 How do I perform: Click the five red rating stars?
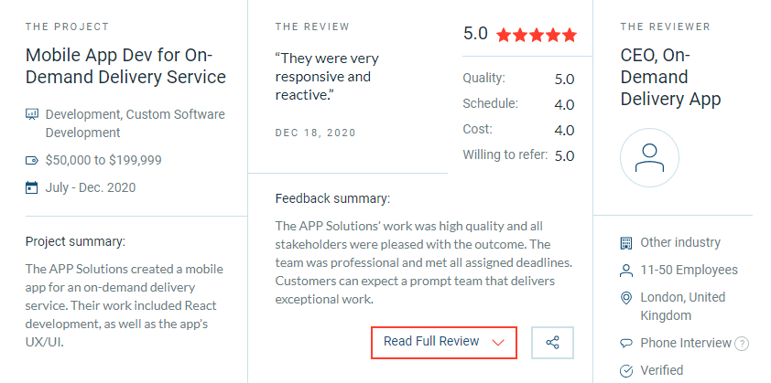coord(537,36)
